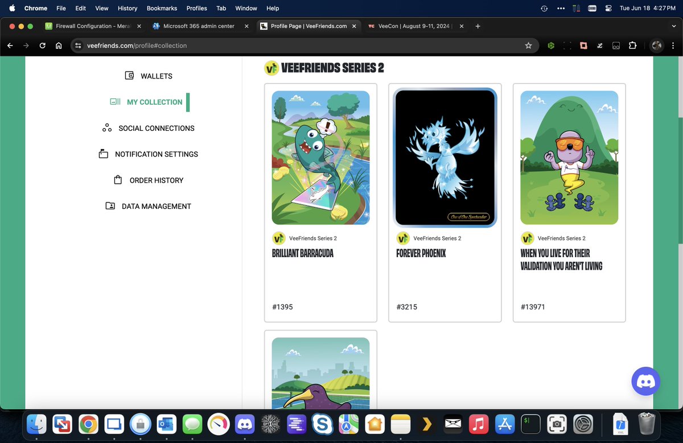Viewport: 683px width, 443px height.
Task: Open Notification Settings page
Action: pos(157,155)
